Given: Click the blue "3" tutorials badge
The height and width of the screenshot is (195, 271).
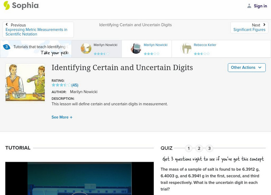Looking at the screenshot, I should [x=6, y=47].
